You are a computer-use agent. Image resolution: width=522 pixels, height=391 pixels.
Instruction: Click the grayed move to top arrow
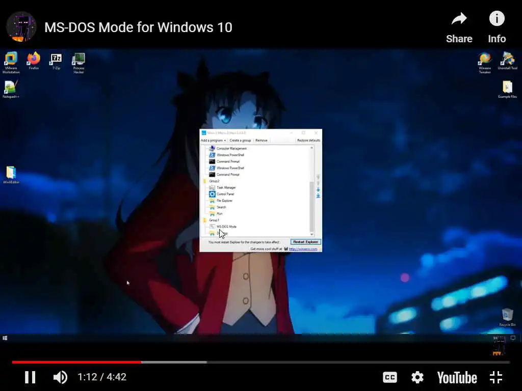pyautogui.click(x=318, y=177)
